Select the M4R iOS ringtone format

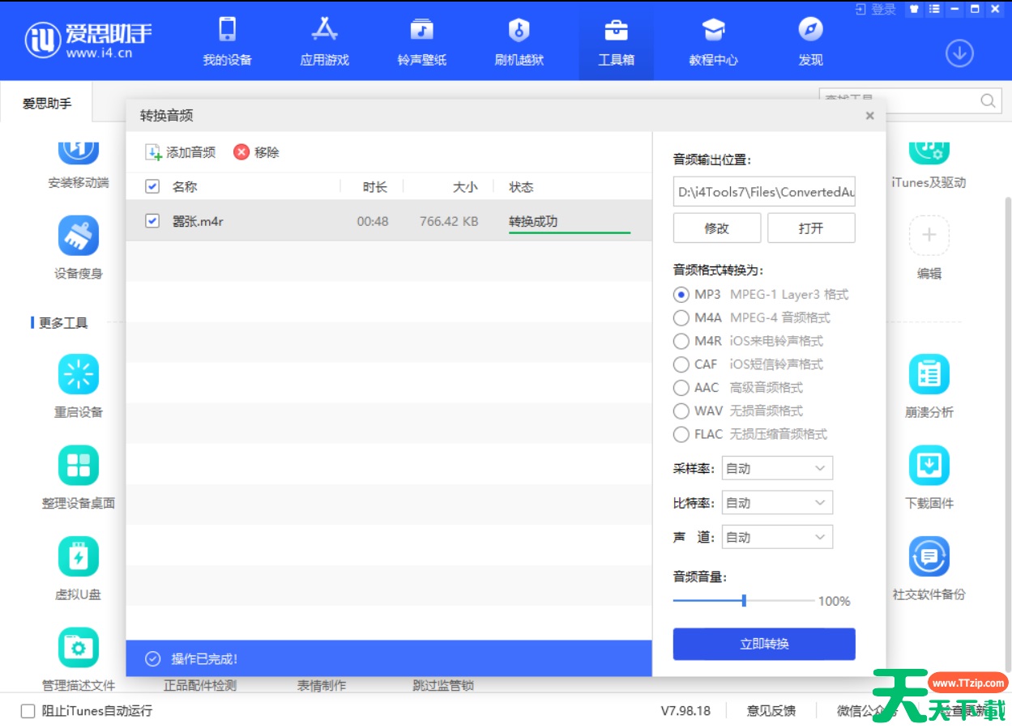pyautogui.click(x=681, y=341)
